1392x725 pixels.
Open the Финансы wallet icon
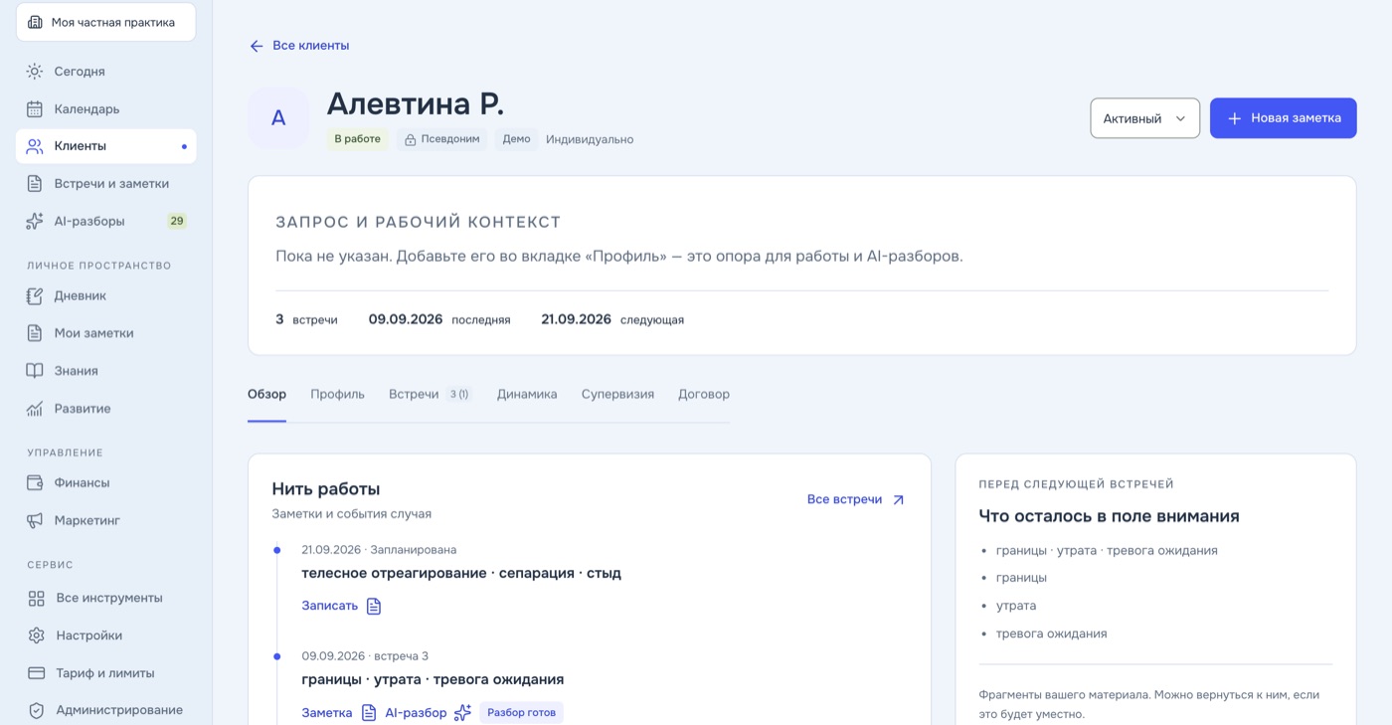click(35, 483)
